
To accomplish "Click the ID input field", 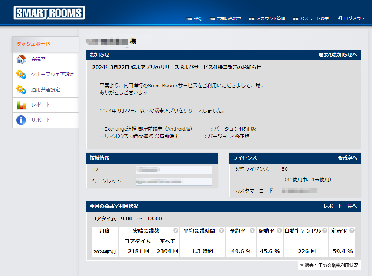I will (174, 170).
